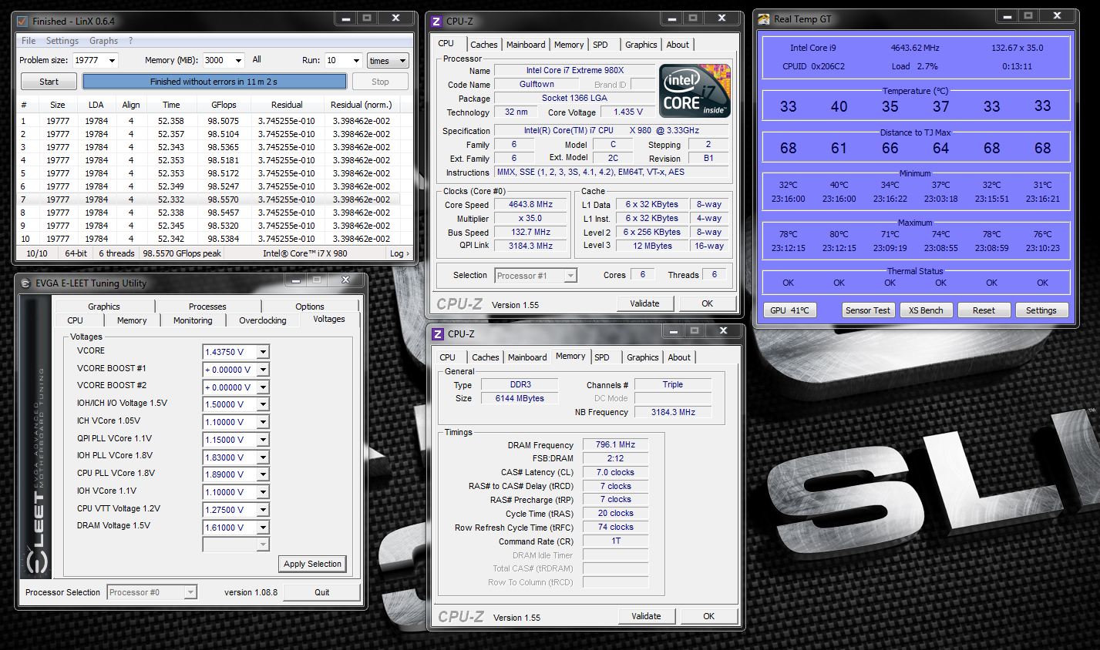Click the GFlops column header in LinX
Screen dimensions: 1100x650
[x=224, y=105]
